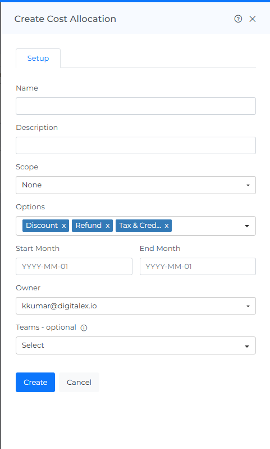Select the Discount tag label
This screenshot has height=449, width=270.
tap(42, 226)
